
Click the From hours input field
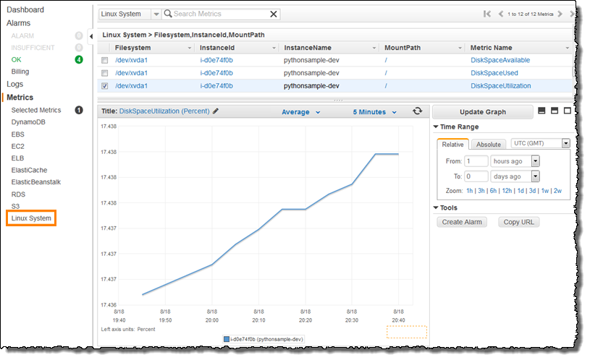476,161
